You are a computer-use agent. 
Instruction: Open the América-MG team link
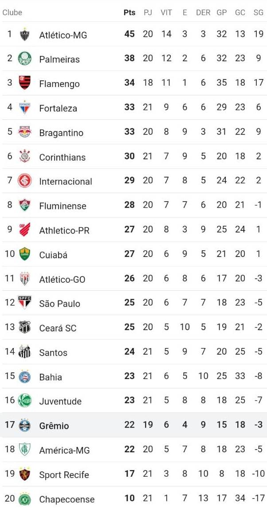pyautogui.click(x=64, y=450)
